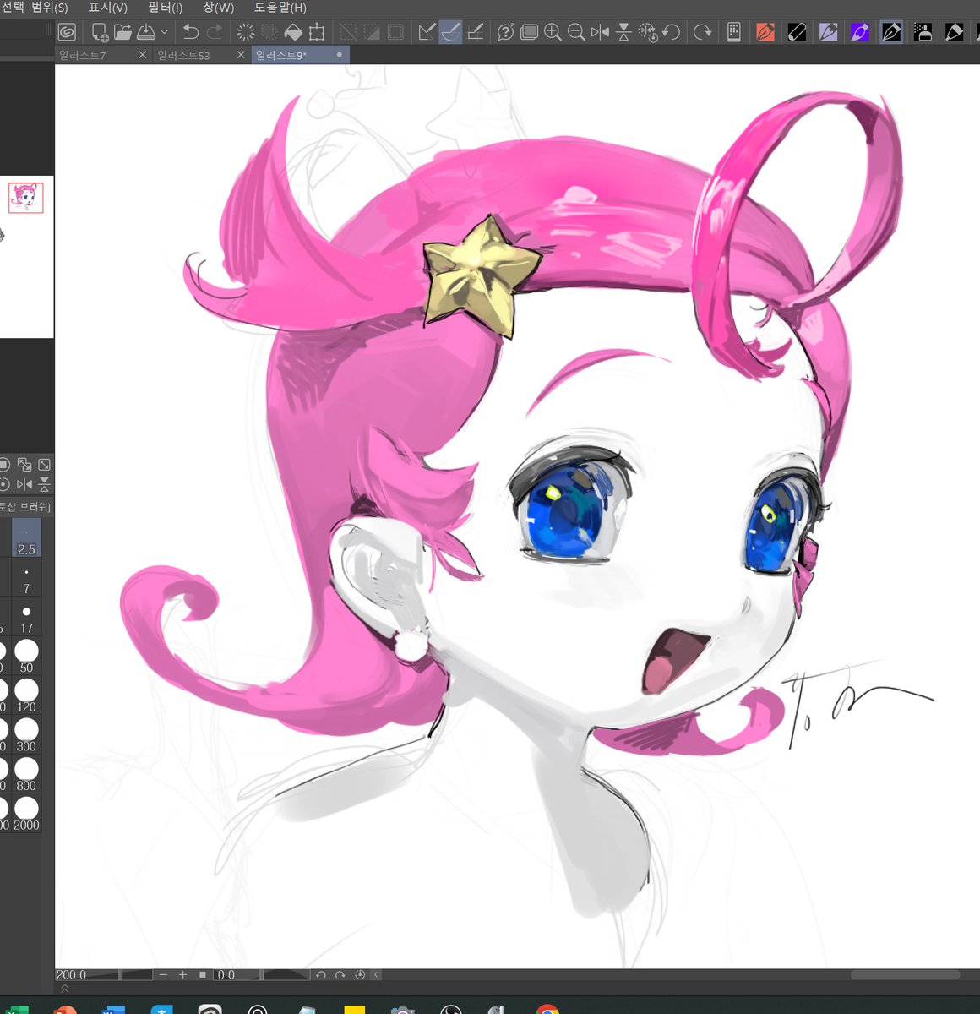The image size is (980, 1014).
Task: Switch to the 일러스트53 canvas tab
Action: point(183,55)
